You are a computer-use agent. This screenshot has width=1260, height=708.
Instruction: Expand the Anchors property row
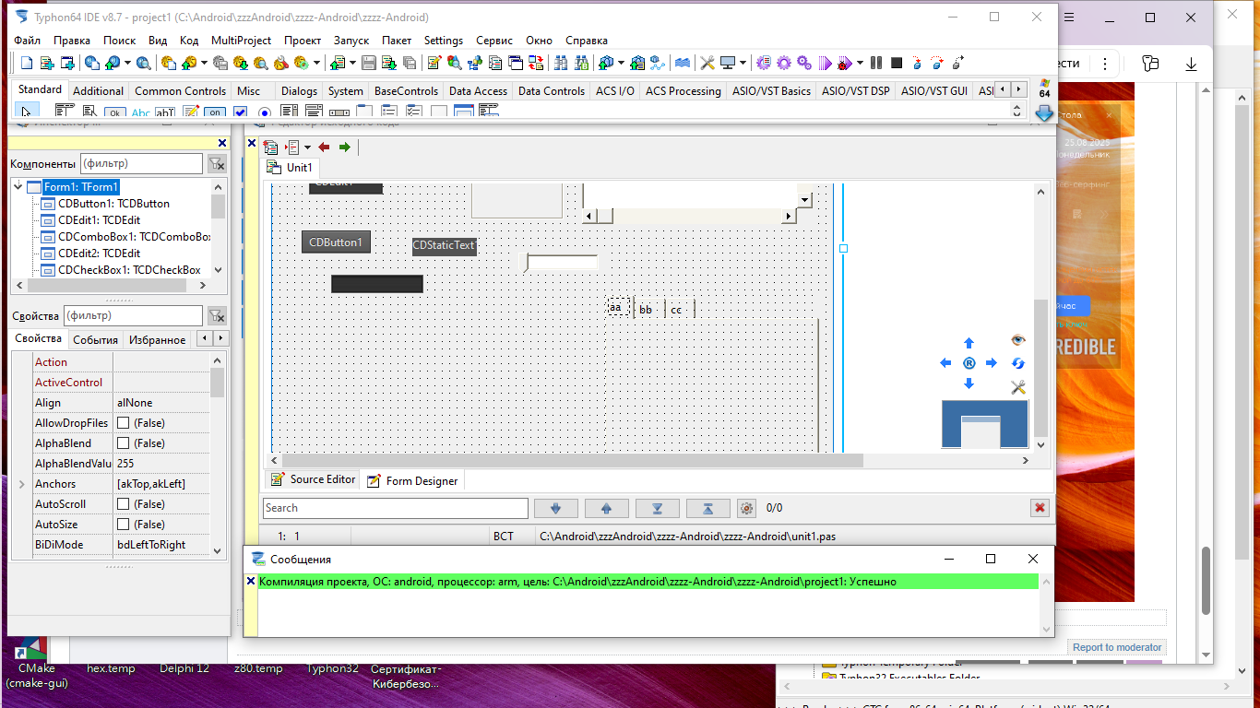[x=22, y=484]
